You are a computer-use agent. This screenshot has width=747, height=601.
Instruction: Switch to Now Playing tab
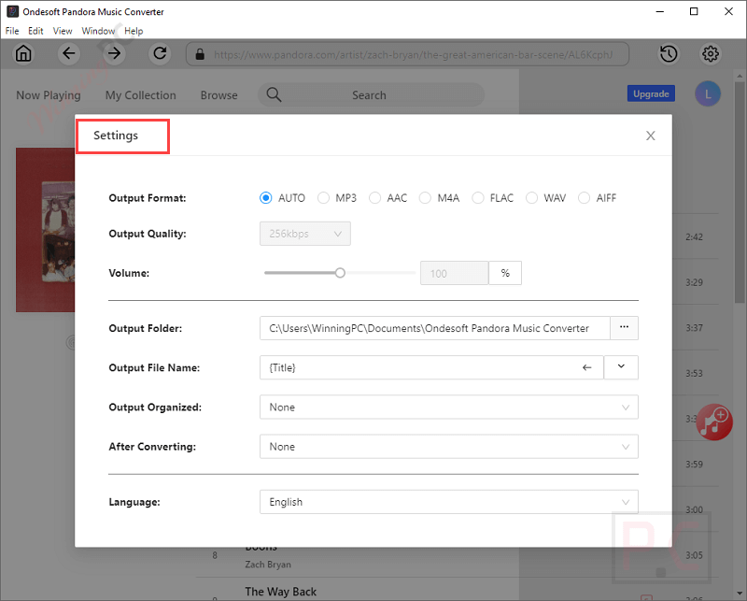pos(49,95)
